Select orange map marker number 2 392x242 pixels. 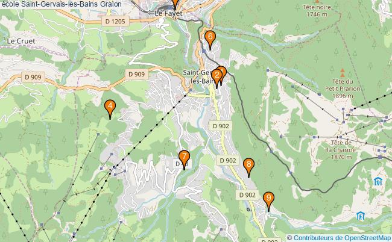point(217,78)
